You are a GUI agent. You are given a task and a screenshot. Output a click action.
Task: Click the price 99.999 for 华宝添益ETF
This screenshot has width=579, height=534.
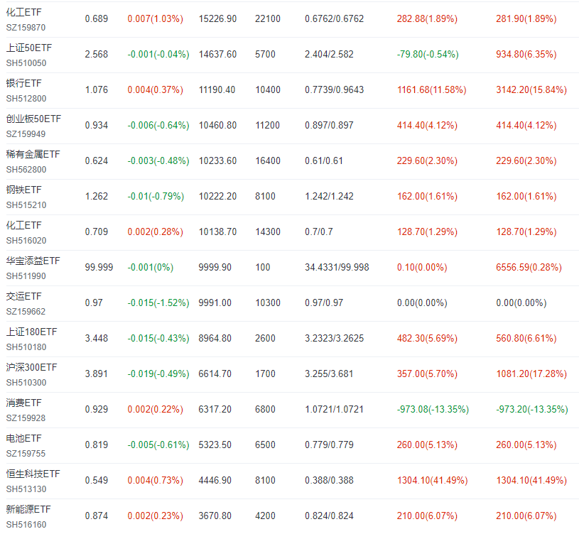(x=99, y=267)
